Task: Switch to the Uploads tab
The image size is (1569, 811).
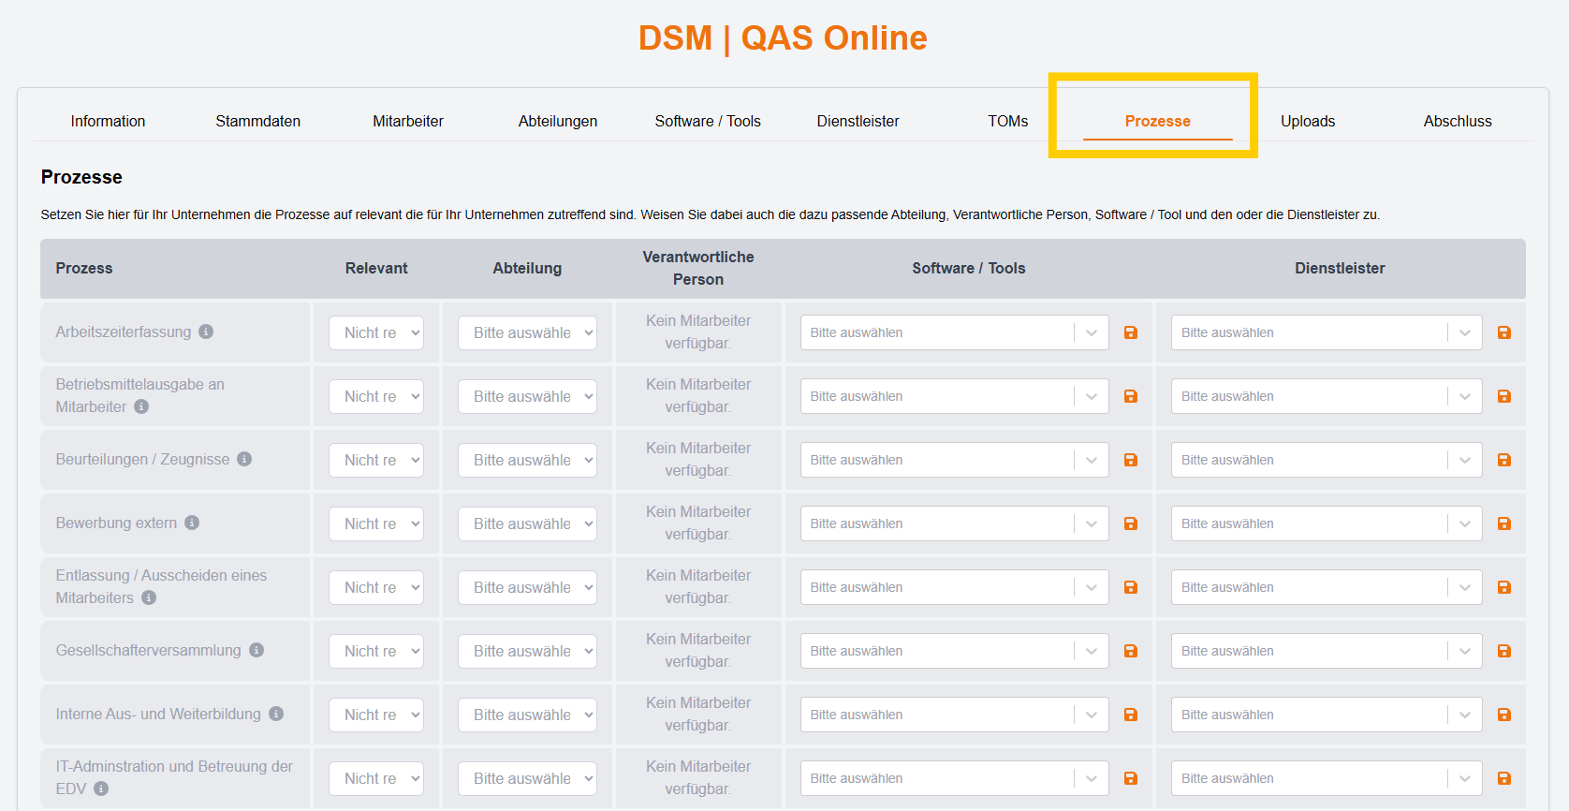Action: click(x=1308, y=121)
